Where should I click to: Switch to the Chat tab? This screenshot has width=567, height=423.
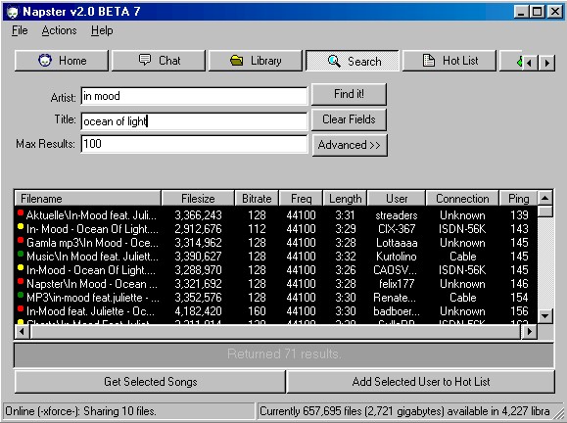tap(159, 61)
